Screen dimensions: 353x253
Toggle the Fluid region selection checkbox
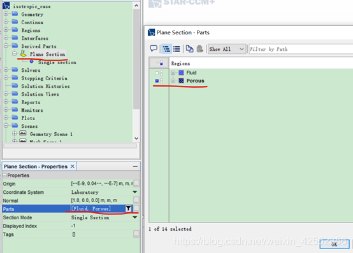(157, 73)
